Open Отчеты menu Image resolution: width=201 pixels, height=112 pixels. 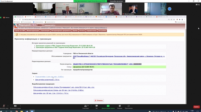[82, 30]
